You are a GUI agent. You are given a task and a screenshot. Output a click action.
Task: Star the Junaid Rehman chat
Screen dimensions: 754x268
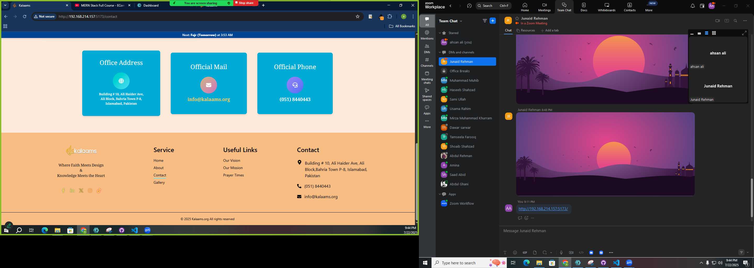pos(517,18)
